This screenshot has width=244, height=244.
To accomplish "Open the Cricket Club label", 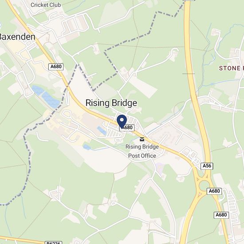I will [x=46, y=5].
